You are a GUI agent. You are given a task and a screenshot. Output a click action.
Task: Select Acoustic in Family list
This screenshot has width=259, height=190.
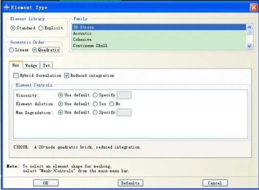tap(159, 33)
